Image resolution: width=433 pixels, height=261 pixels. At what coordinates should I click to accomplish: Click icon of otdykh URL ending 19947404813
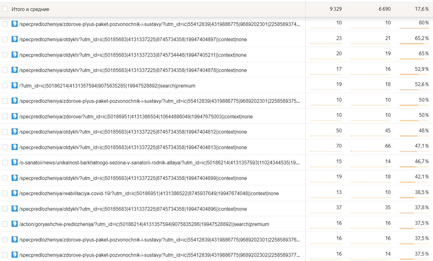[15, 147]
